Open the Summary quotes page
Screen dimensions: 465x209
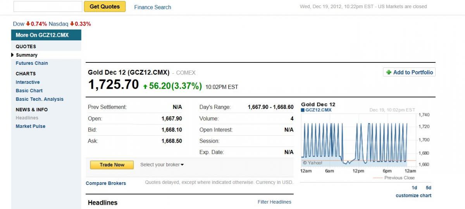click(27, 55)
